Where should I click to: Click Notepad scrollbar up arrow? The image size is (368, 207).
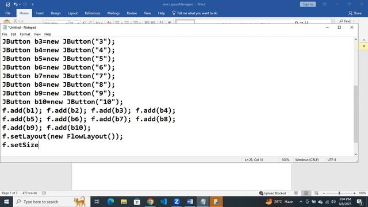coord(355,40)
